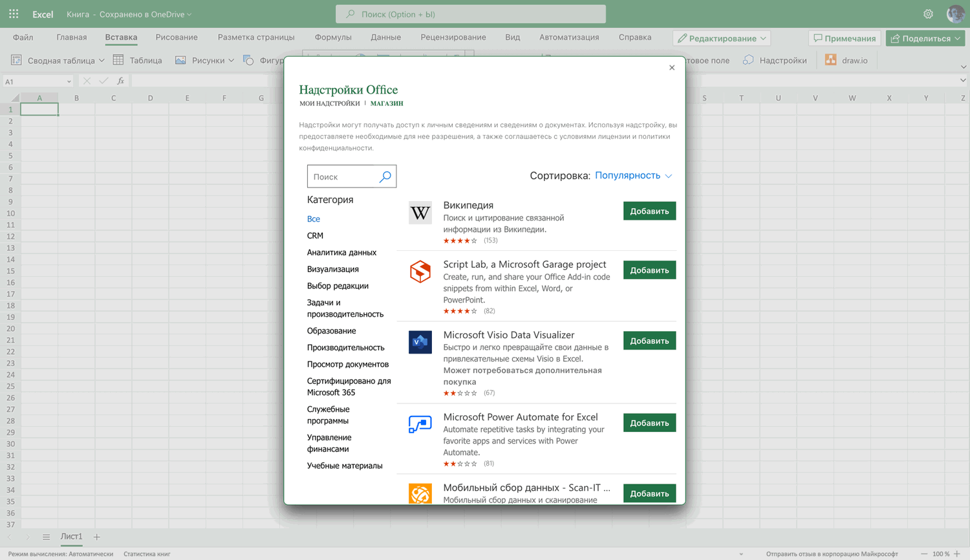Click the Table icon in ribbon
Viewport: 970px width, 560px height.
pos(118,60)
